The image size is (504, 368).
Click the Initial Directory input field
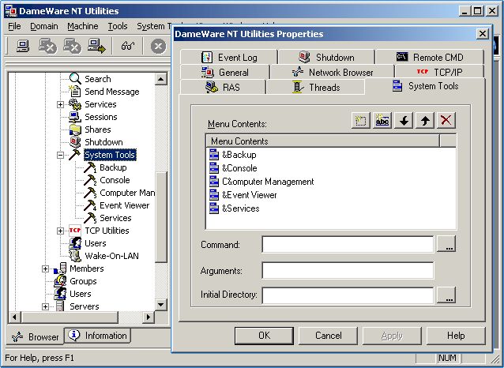tap(348, 295)
